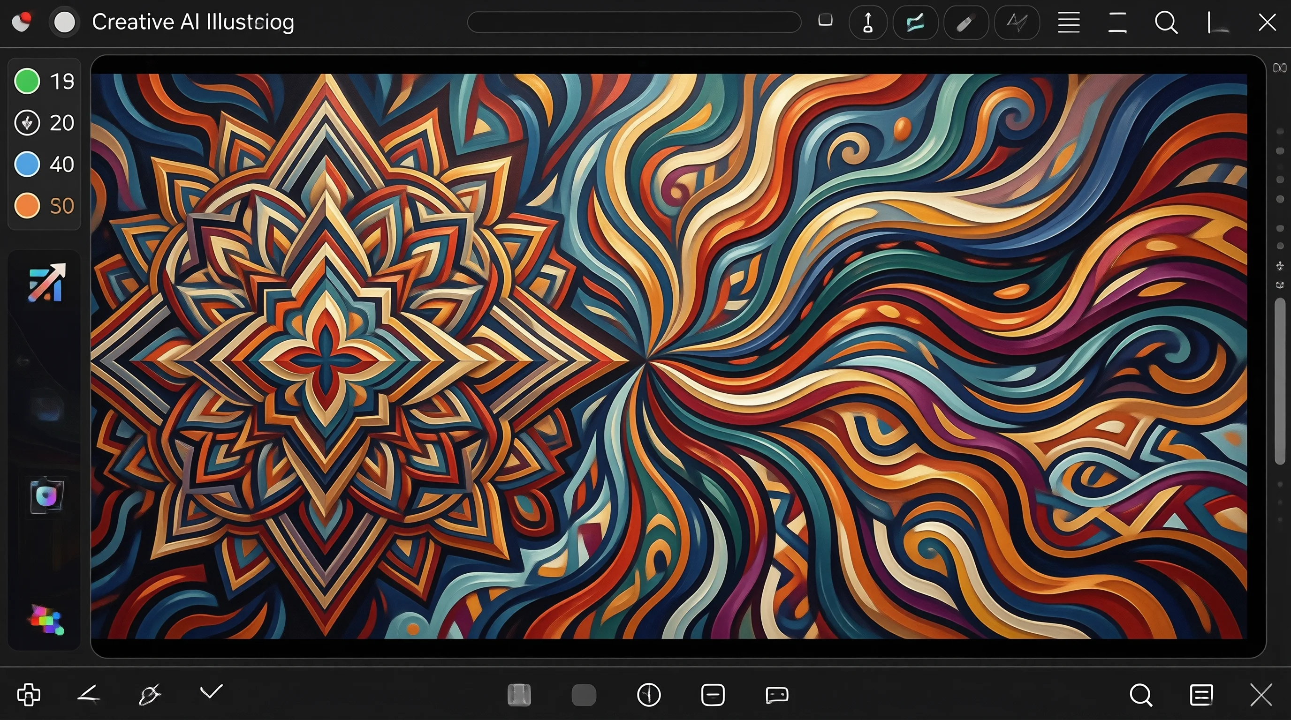Click the vertical scrollbar thumb on right edge
1291x720 pixels.
pyautogui.click(x=1279, y=382)
